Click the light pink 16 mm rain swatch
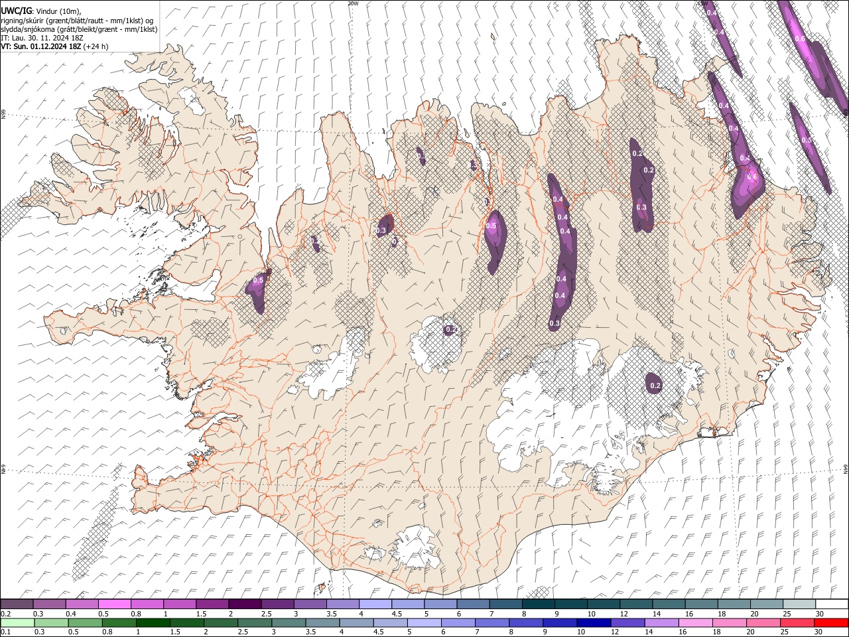849x637 pixels. (x=696, y=622)
